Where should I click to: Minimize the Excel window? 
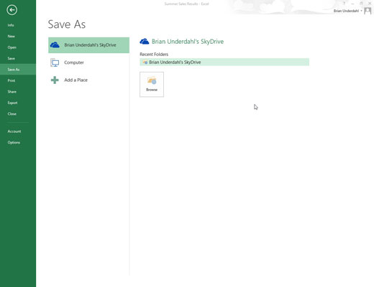point(352,4)
